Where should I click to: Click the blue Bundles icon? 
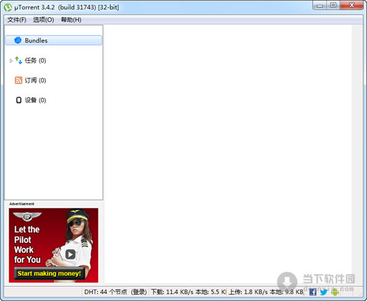click(18, 40)
